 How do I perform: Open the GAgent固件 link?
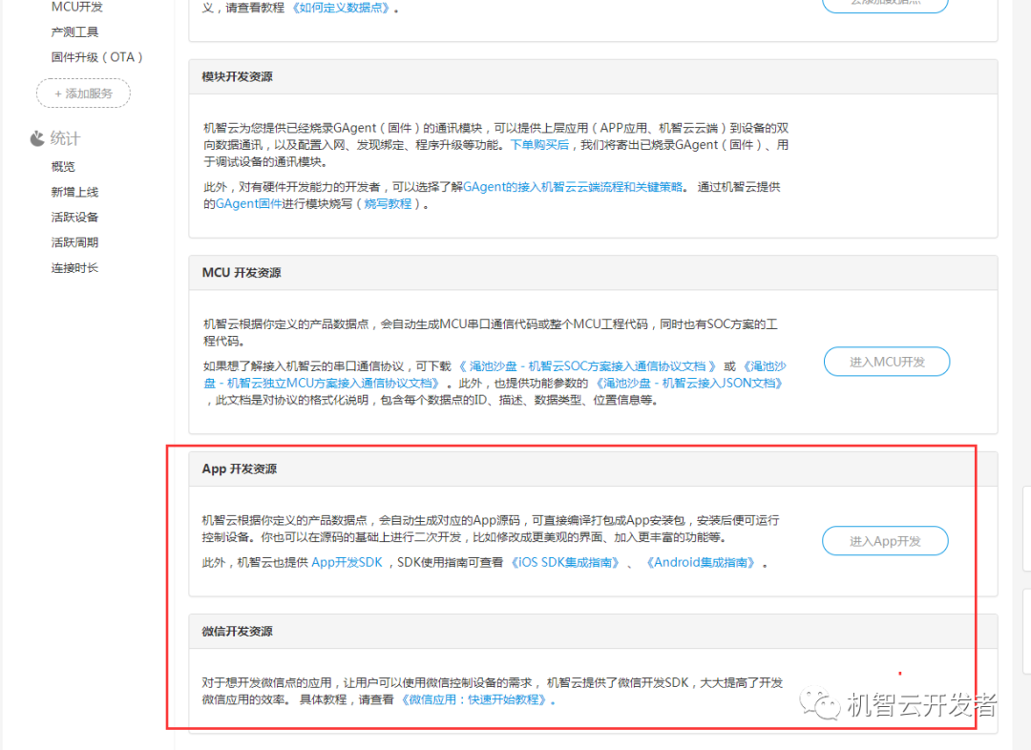point(248,204)
